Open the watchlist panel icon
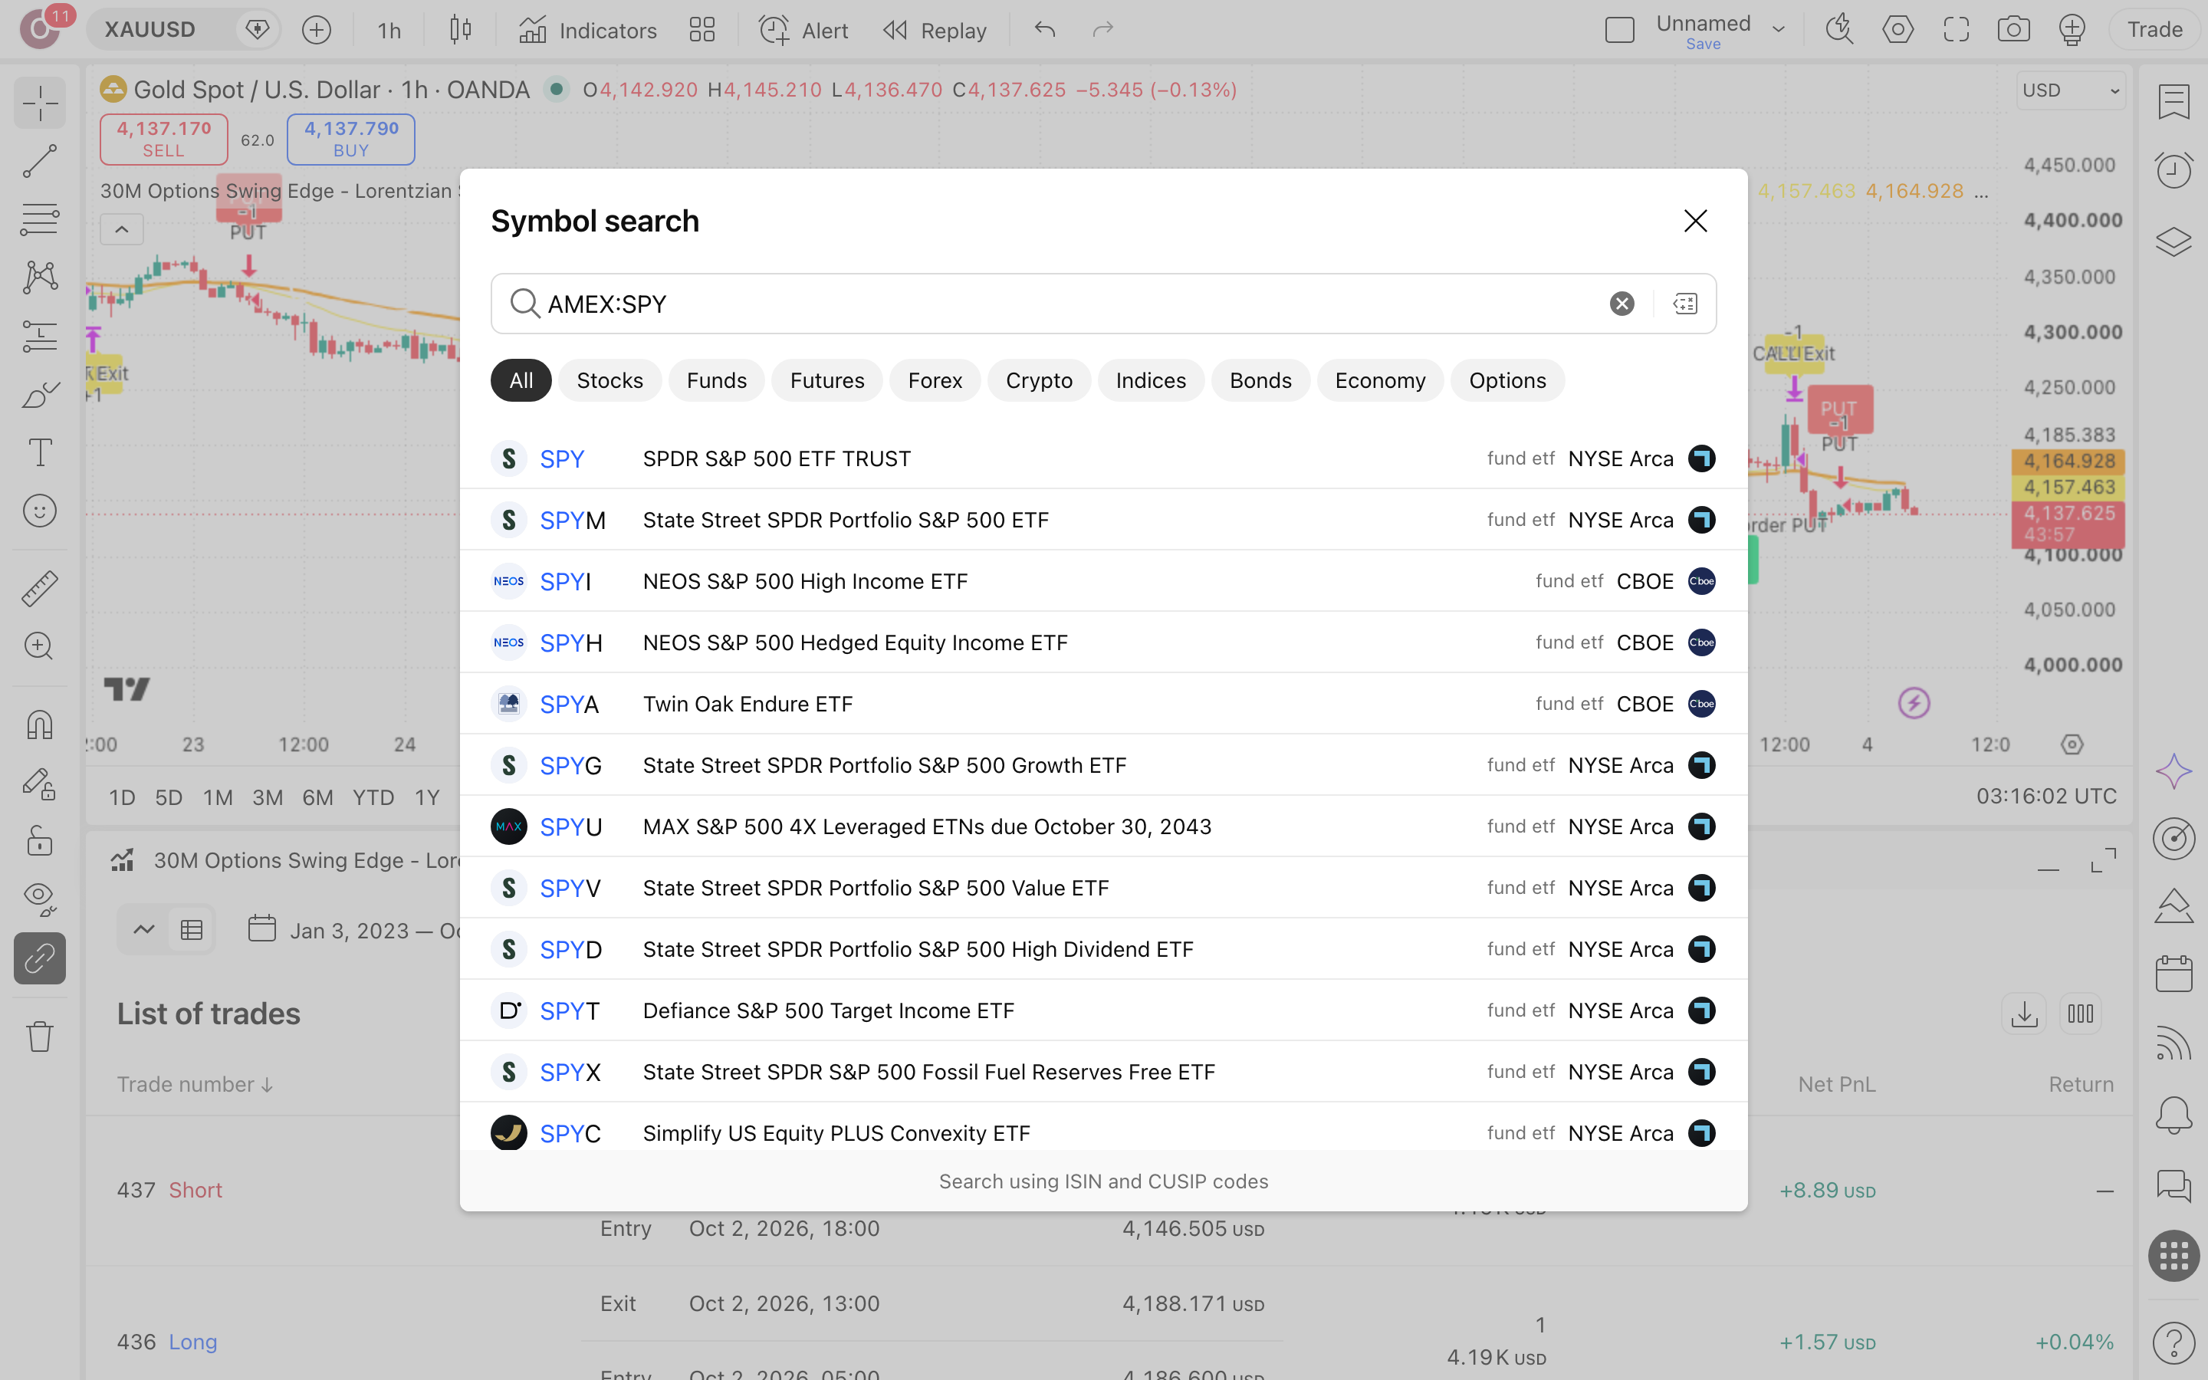 (2173, 101)
